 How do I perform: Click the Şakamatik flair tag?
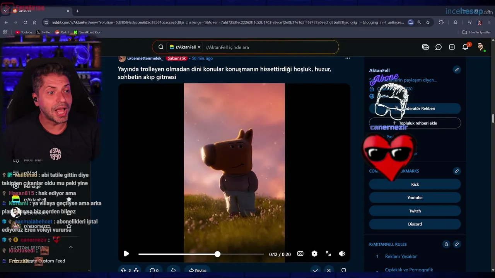[x=177, y=58]
